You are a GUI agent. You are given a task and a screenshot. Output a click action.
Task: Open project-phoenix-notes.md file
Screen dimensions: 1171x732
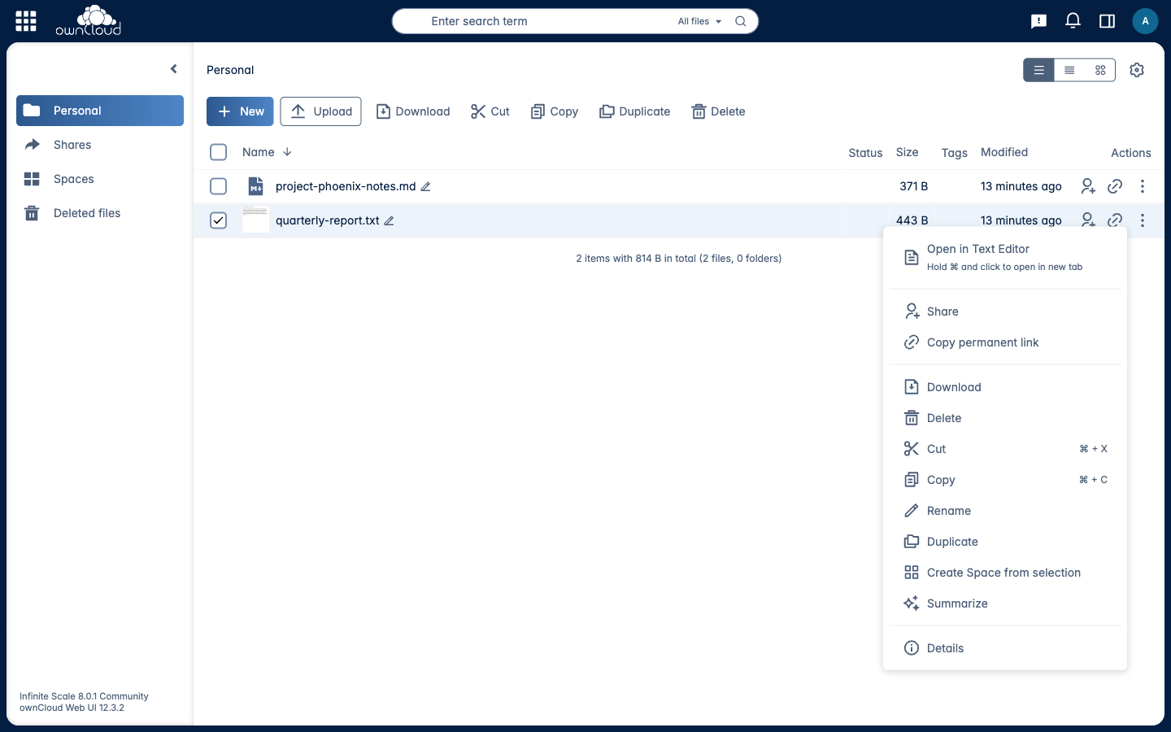click(346, 186)
